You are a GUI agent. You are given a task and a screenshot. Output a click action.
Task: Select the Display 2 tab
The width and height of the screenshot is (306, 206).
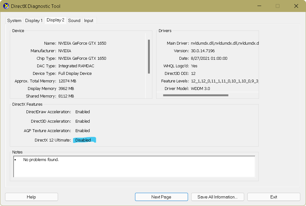click(56, 20)
